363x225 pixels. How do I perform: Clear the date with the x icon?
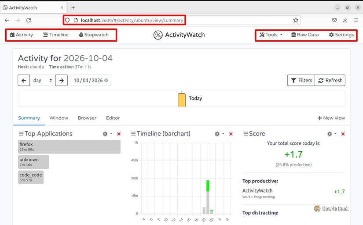[106, 80]
